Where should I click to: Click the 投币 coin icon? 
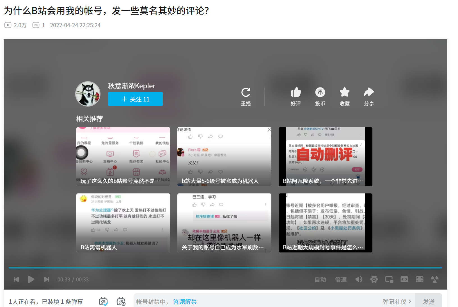click(x=320, y=92)
